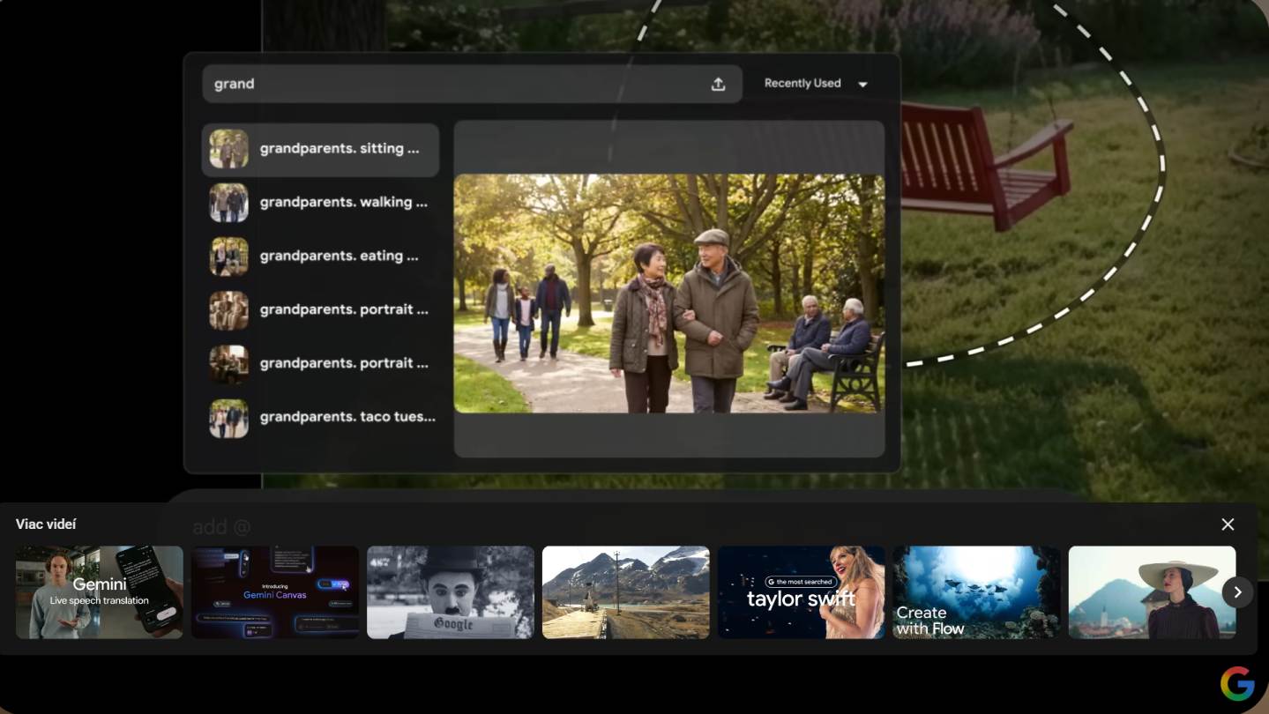Open the Gemini Canvas video thumbnail
The height and width of the screenshot is (714, 1269).
coord(274,591)
